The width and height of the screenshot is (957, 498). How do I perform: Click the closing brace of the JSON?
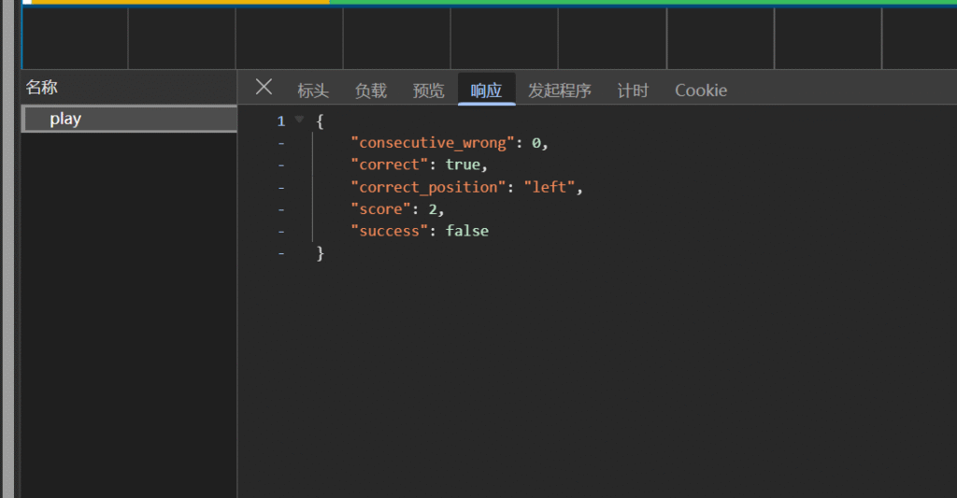(x=321, y=253)
